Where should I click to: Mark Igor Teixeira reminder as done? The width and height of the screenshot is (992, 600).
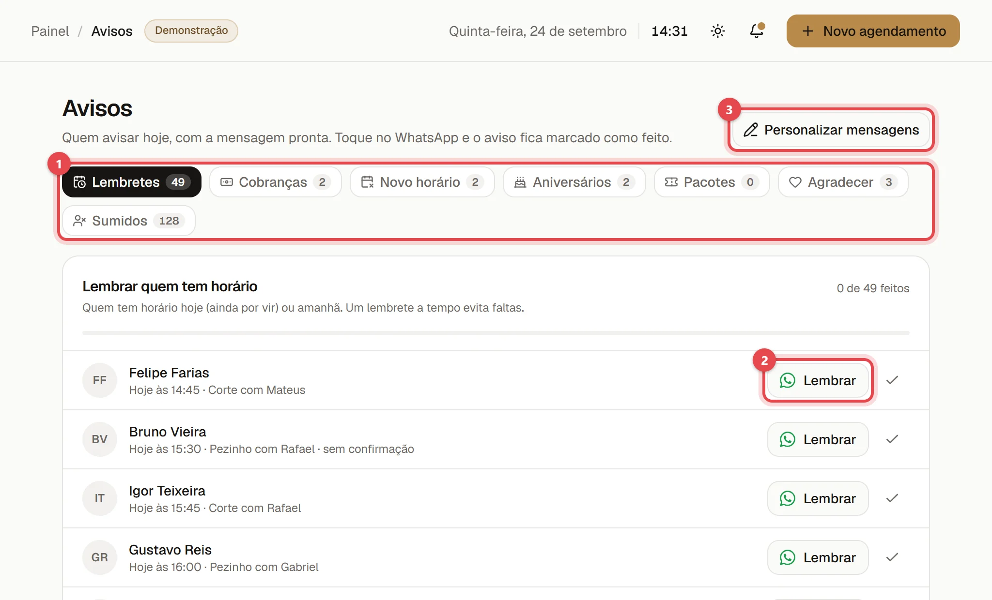pos(892,498)
